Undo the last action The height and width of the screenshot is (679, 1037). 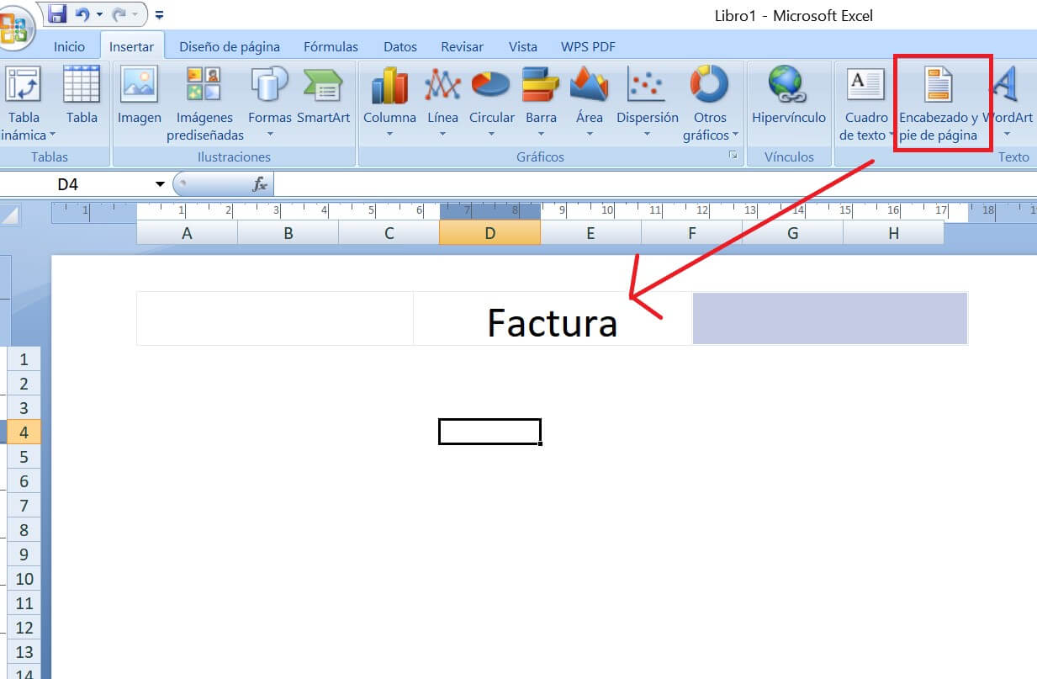click(x=82, y=14)
